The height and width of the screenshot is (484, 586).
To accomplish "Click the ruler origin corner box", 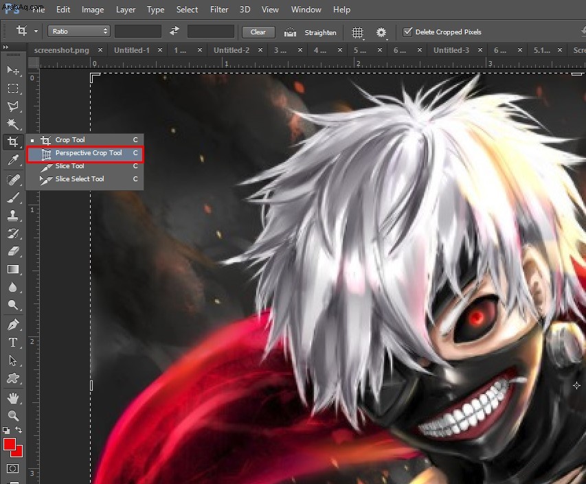I will [34, 63].
